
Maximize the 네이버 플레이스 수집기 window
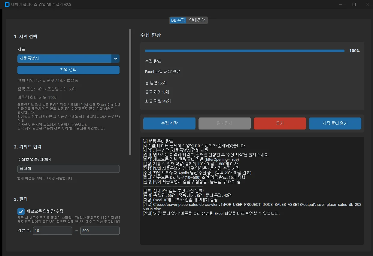(x=354, y=5)
